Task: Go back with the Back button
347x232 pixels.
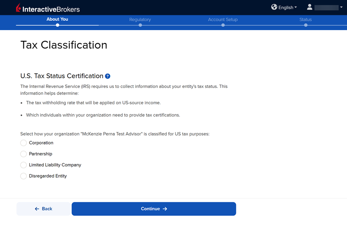Action: (43, 209)
